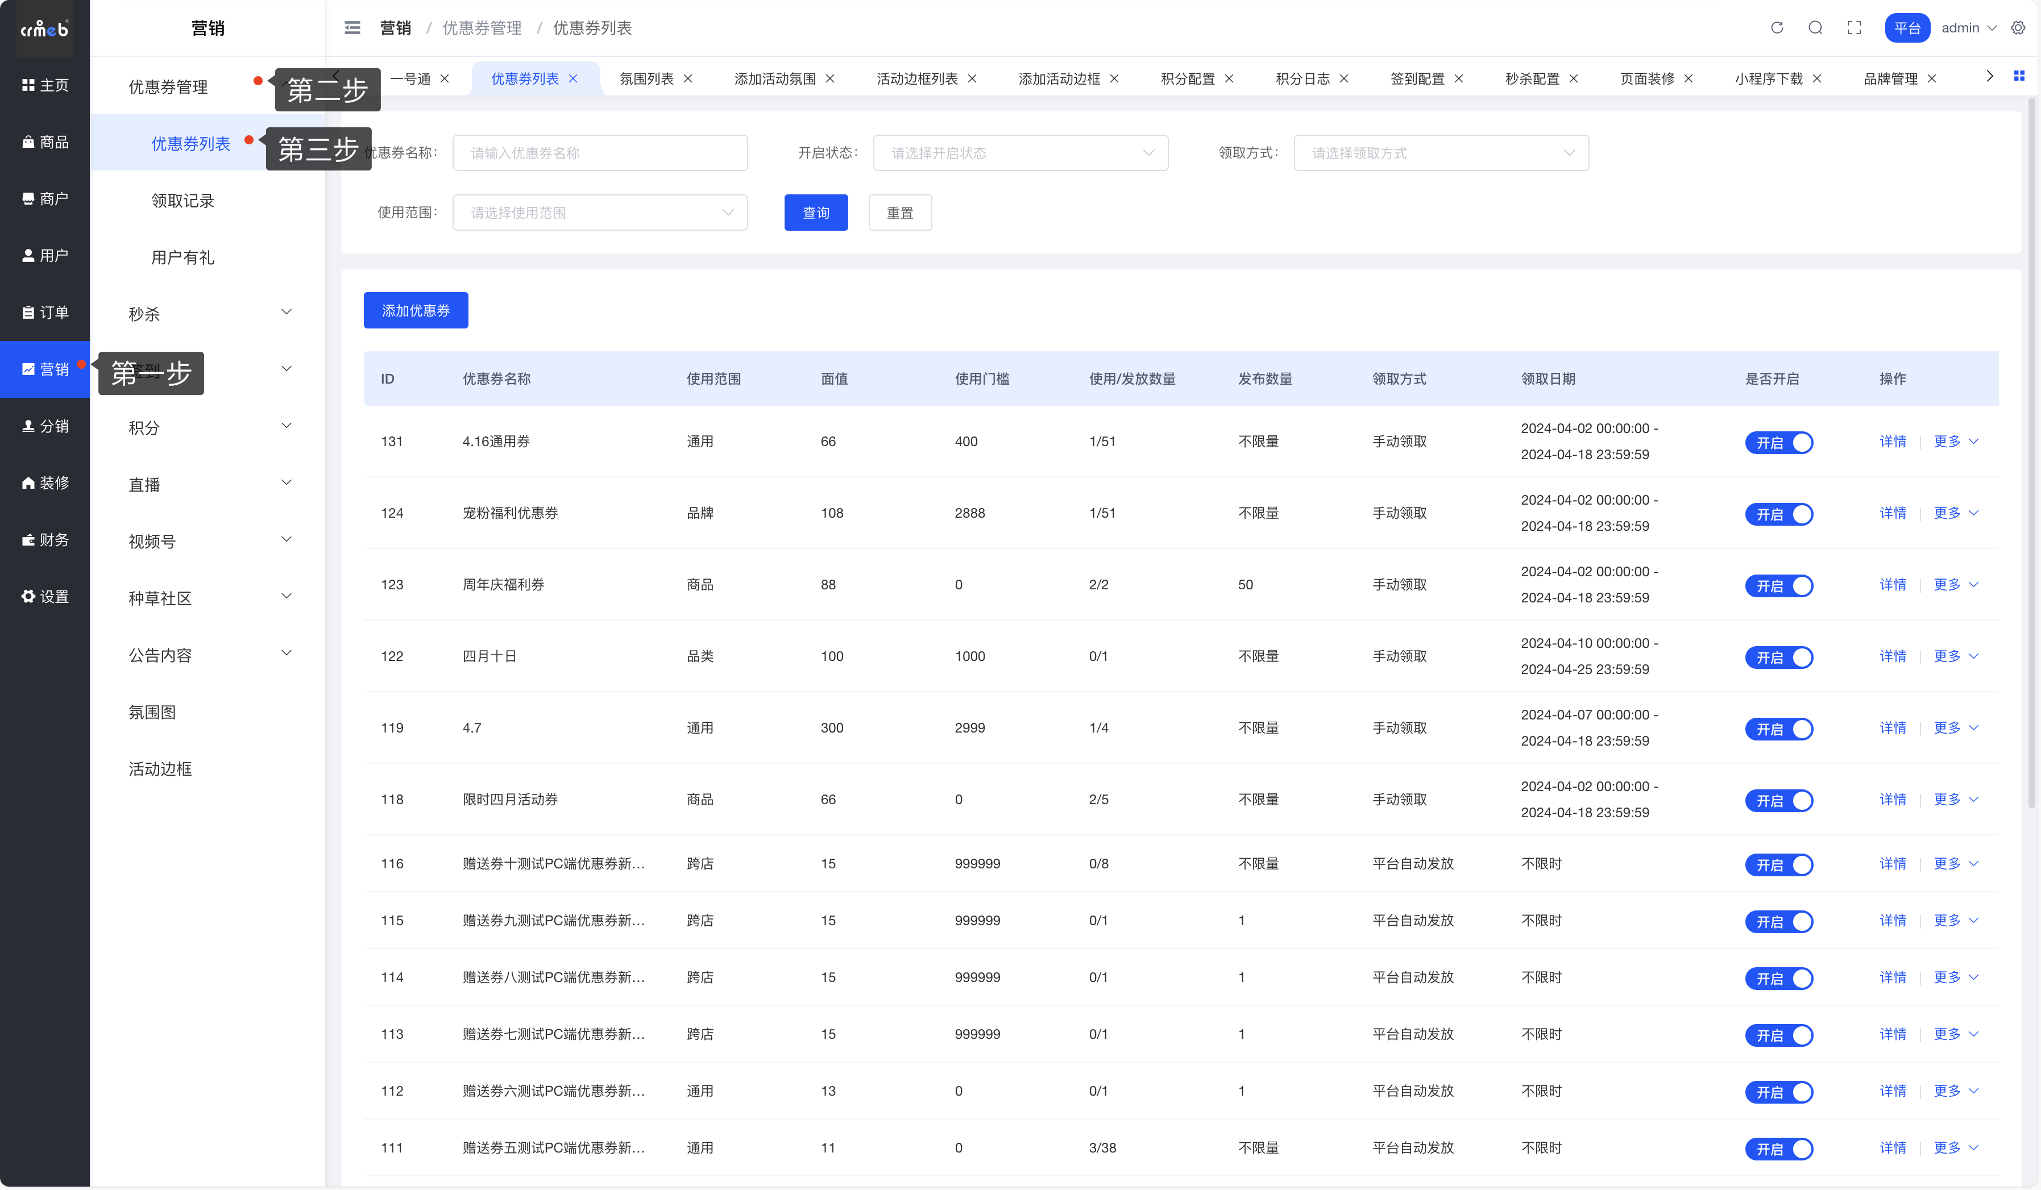Switch to the 积分配置 tab
The height and width of the screenshot is (1190, 2041).
tap(1187, 78)
